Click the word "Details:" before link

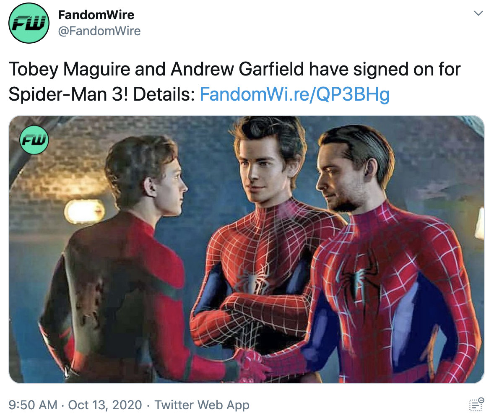coord(164,94)
